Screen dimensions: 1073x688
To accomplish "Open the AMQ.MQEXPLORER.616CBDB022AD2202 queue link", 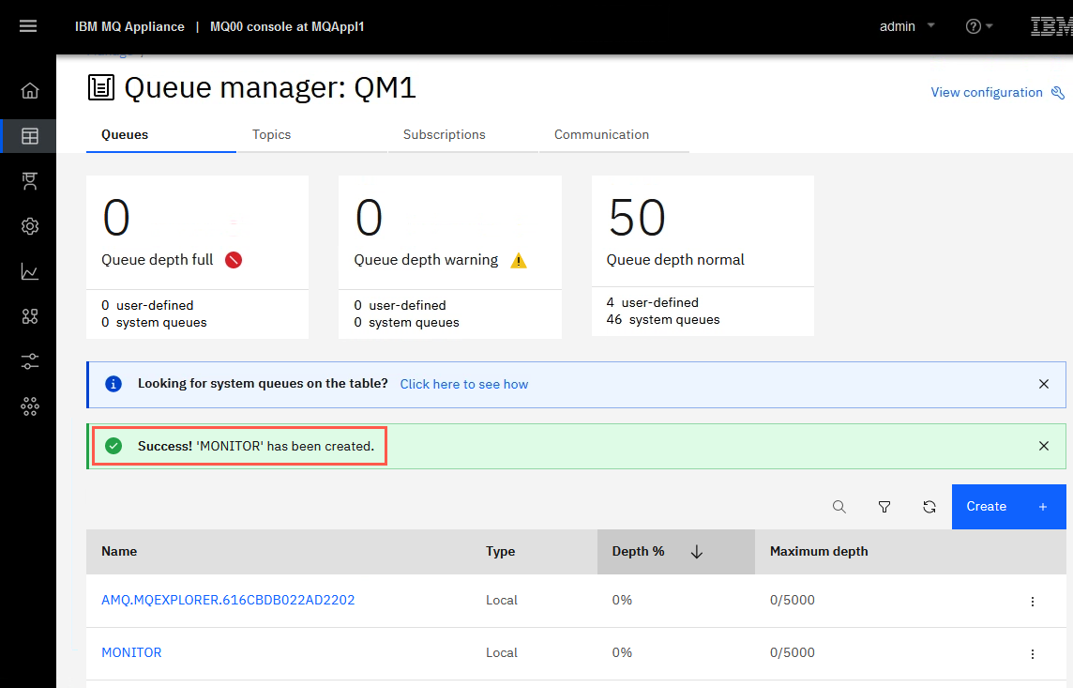I will [228, 600].
